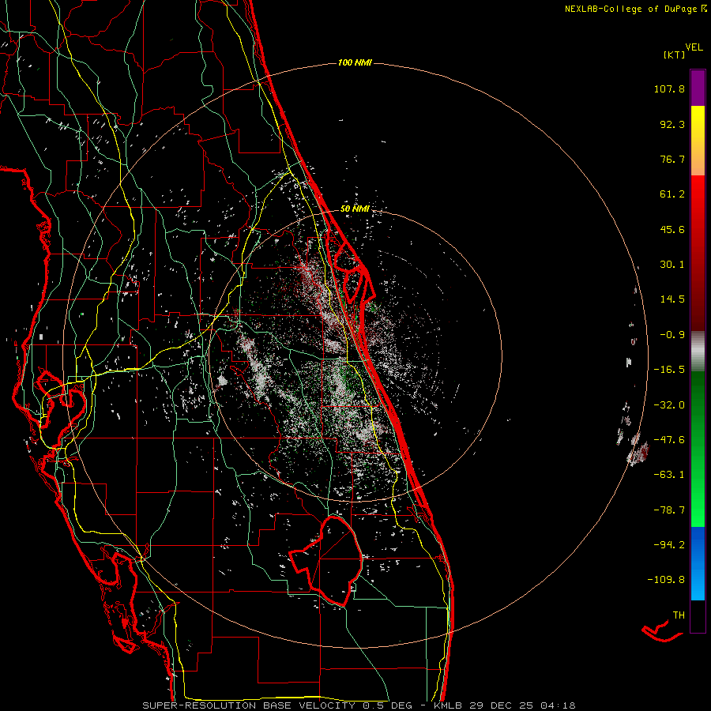
Task: Pick the yellow-orange segment of the color bar
Action: tap(698, 141)
